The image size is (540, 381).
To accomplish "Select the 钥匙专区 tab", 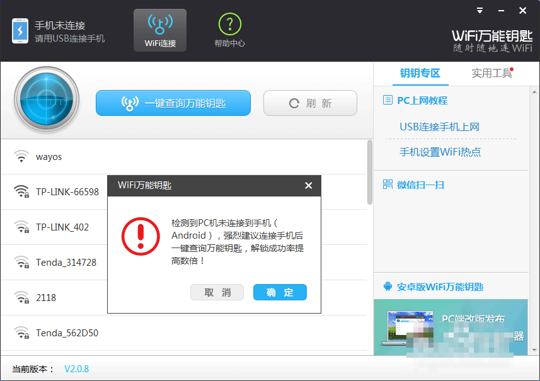I will pyautogui.click(x=420, y=72).
